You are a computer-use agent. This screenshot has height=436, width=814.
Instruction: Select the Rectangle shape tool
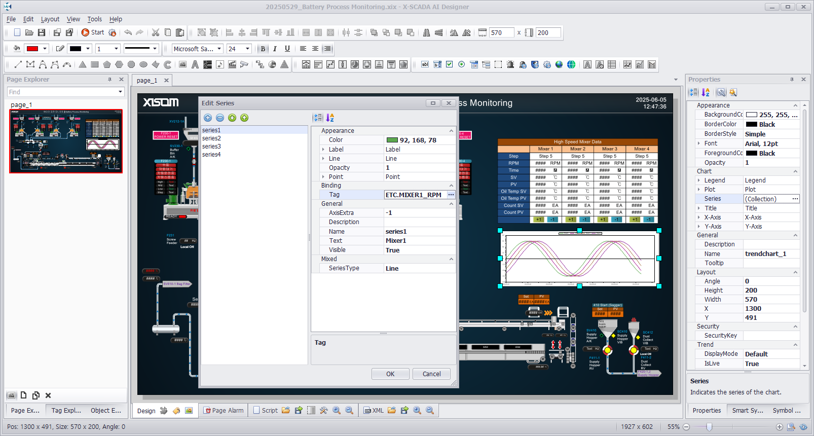pyautogui.click(x=95, y=64)
